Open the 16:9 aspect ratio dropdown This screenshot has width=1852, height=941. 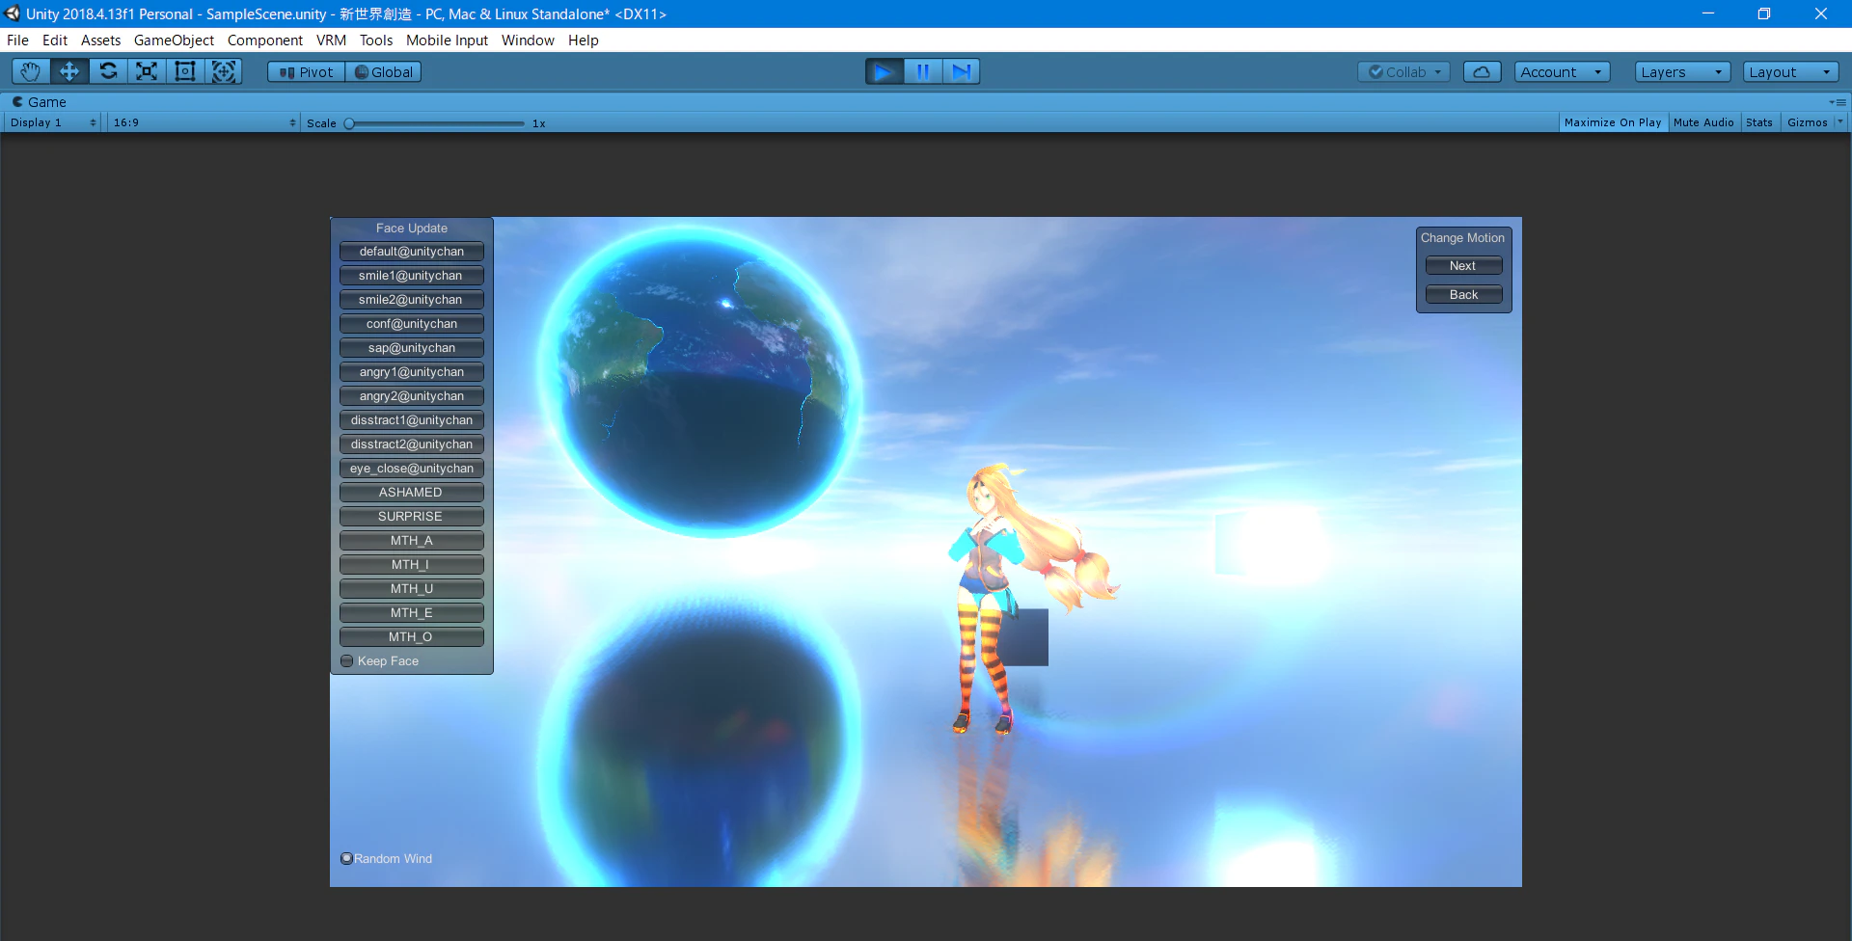204,122
